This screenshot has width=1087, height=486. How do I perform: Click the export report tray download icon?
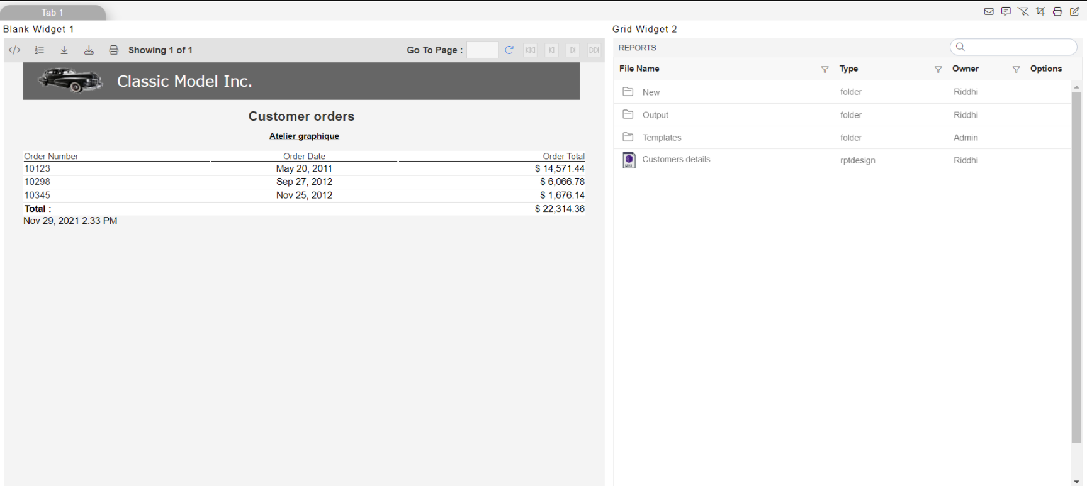point(89,50)
